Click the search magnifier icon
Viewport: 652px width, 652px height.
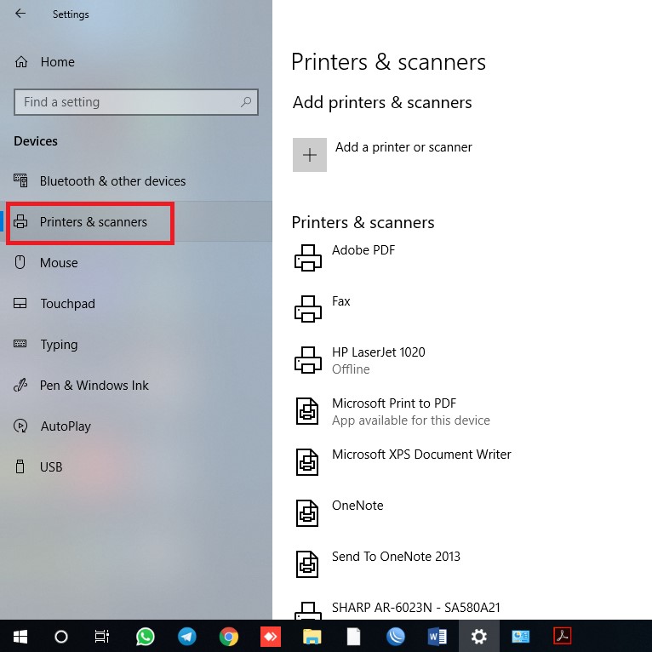click(246, 101)
